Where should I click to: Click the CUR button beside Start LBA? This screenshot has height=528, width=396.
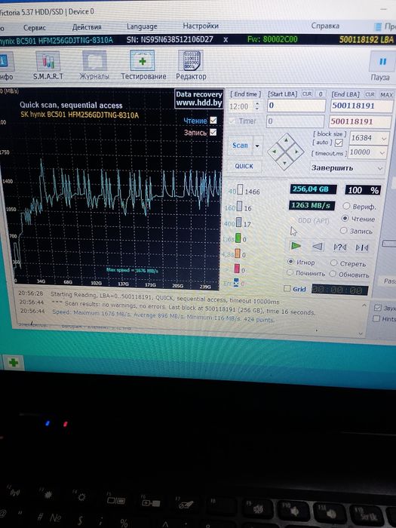tap(307, 94)
